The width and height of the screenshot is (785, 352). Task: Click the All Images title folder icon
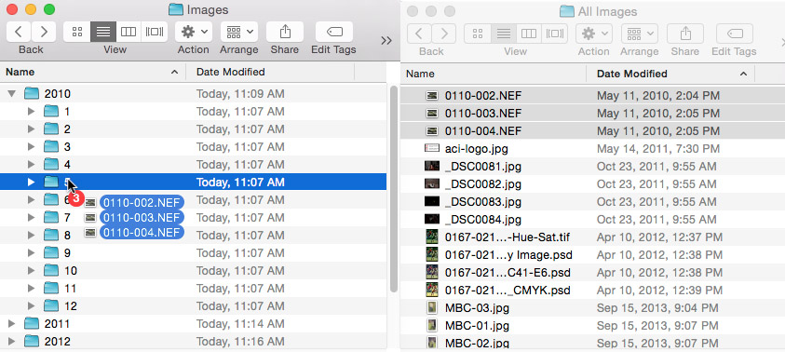[x=567, y=11]
